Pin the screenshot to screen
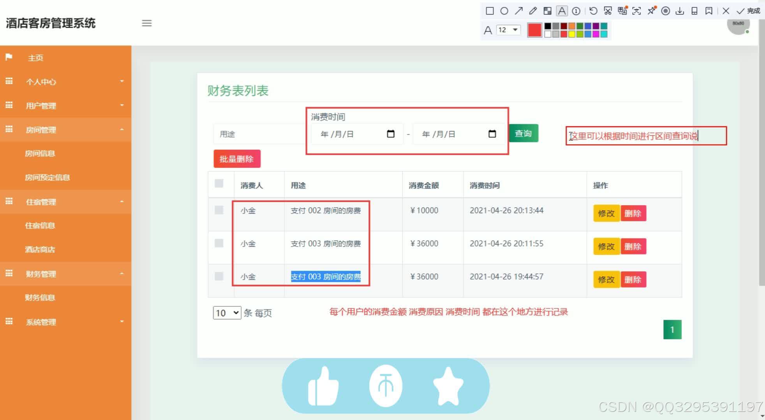Viewport: 765px width, 420px height. click(x=651, y=10)
